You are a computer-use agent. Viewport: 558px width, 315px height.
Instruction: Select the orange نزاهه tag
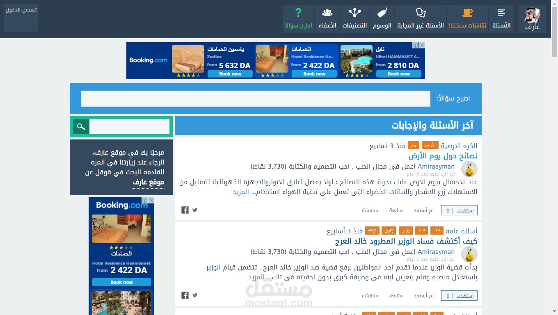[372, 231]
